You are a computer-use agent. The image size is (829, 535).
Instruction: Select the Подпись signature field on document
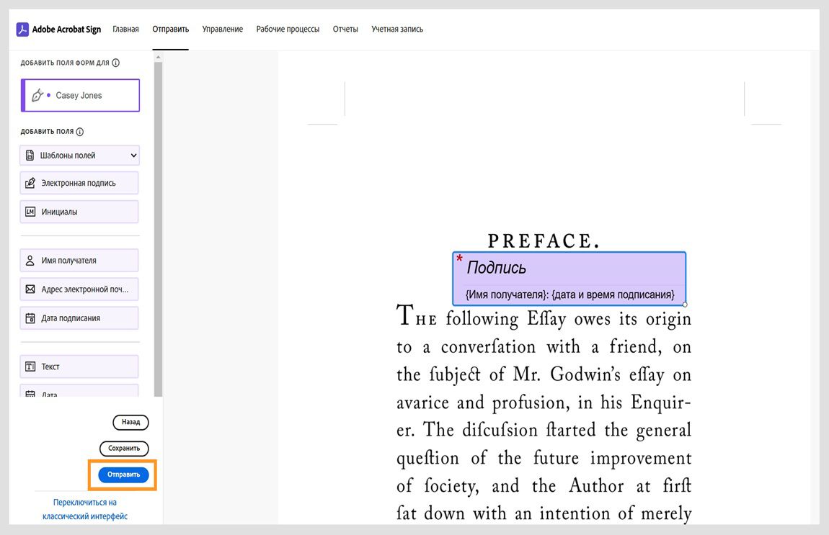click(x=569, y=279)
